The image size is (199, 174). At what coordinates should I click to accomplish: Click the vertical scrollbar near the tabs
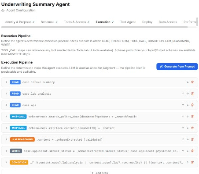coord(197,22)
